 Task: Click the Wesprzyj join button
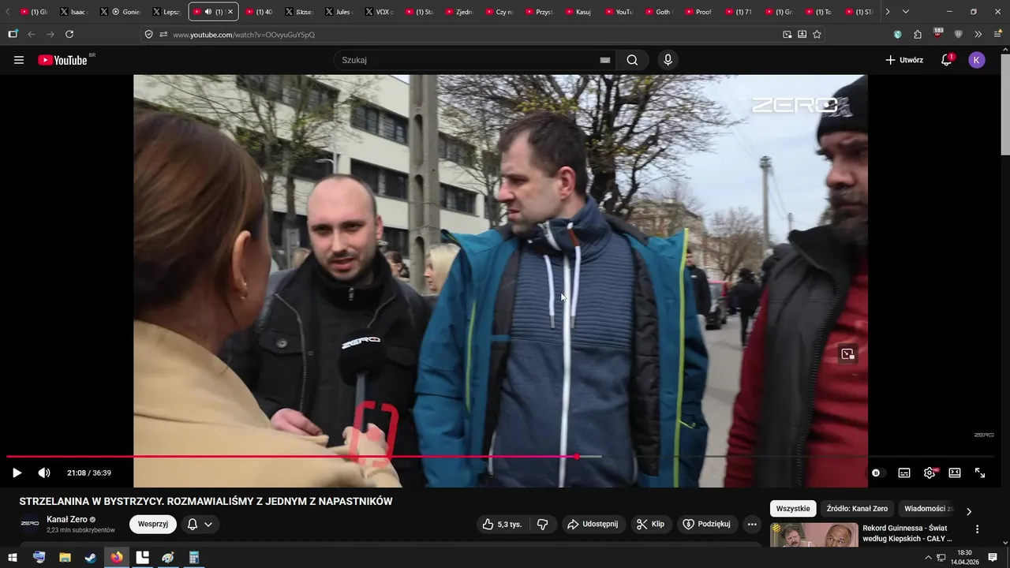click(153, 524)
